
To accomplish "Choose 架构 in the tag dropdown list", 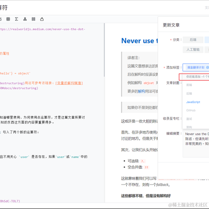I will (189, 127).
